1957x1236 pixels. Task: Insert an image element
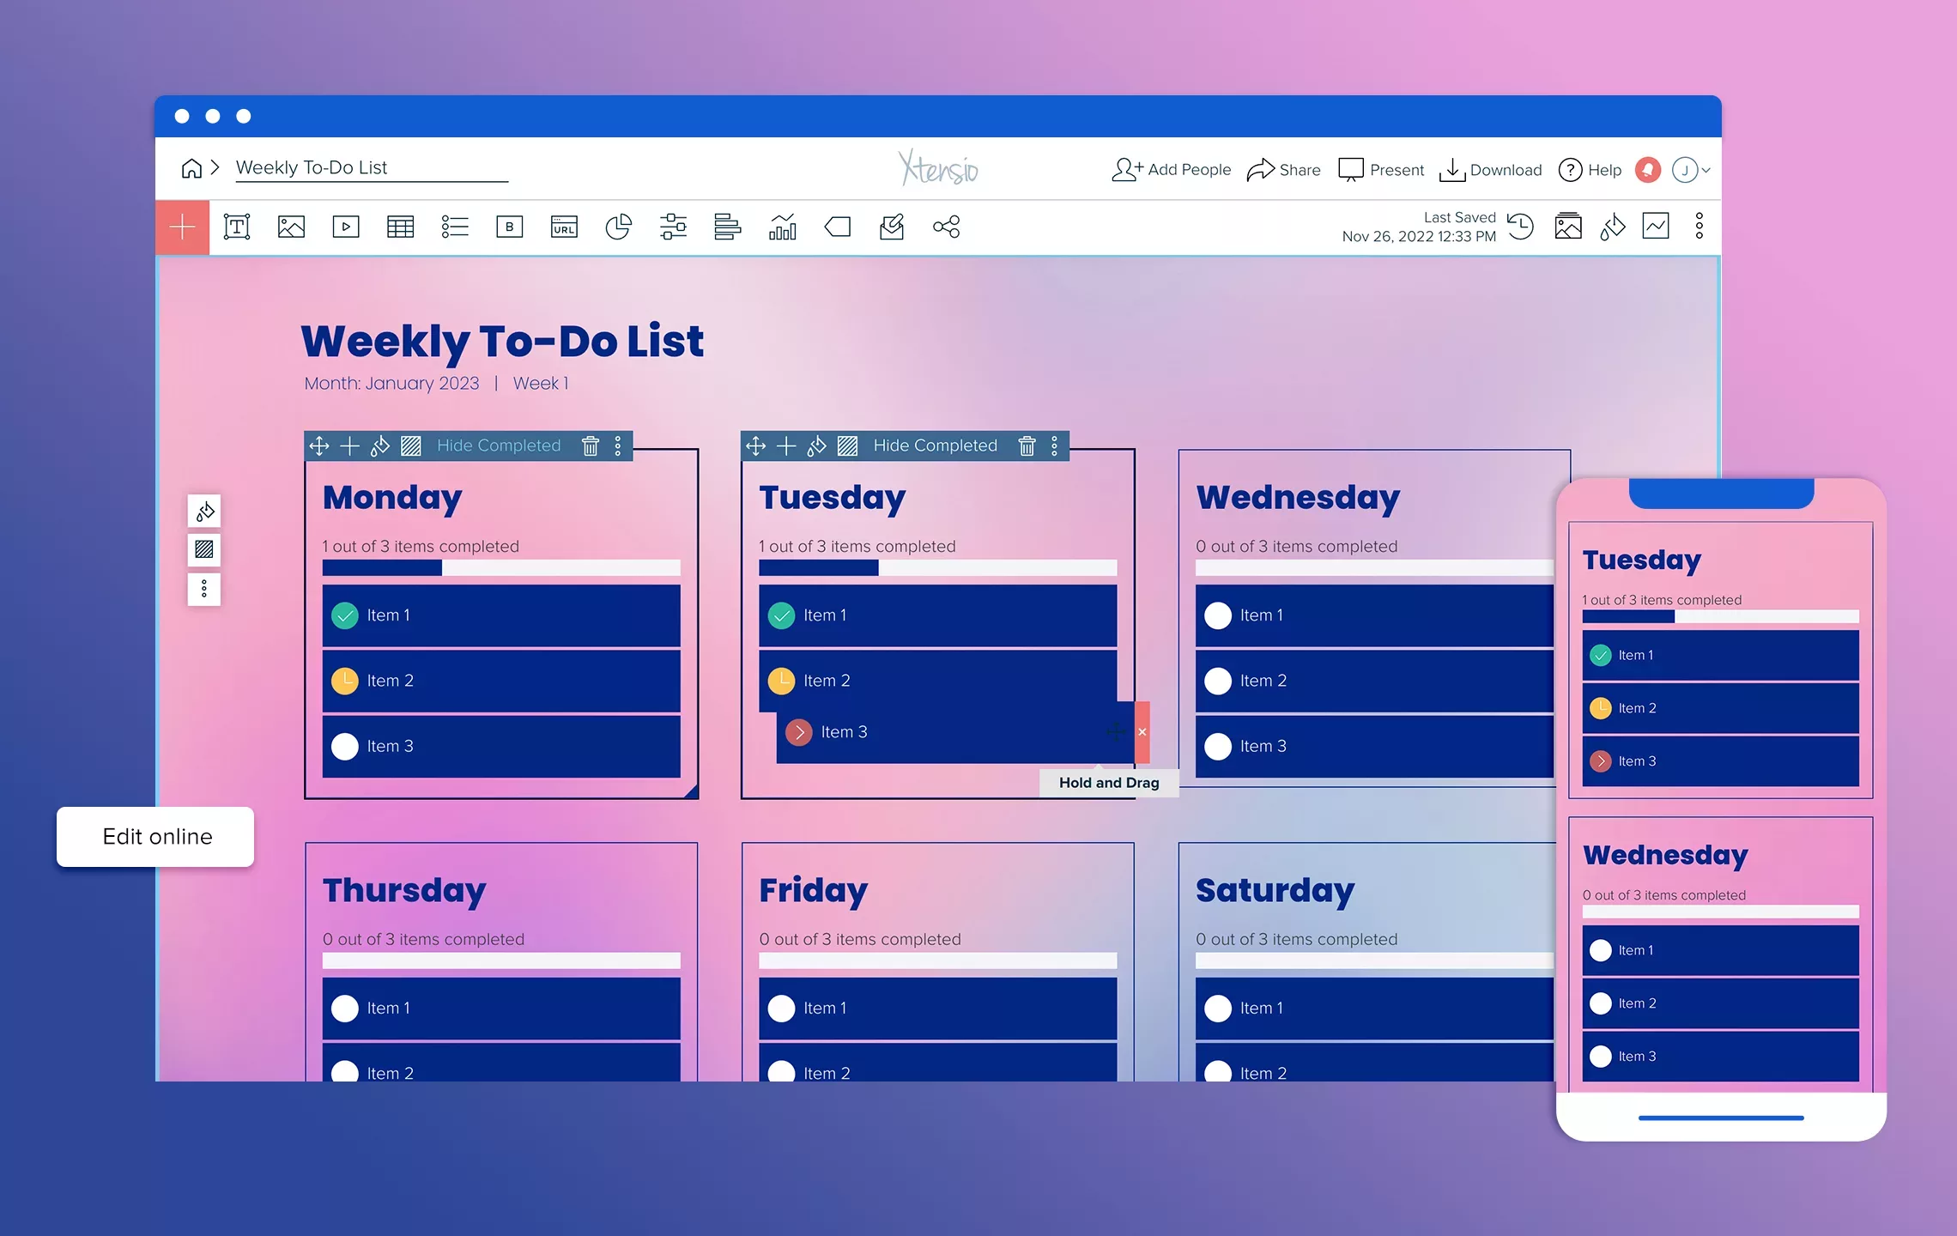point(291,227)
